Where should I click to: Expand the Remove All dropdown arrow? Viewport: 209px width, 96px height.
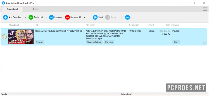pyautogui.click(x=84, y=17)
